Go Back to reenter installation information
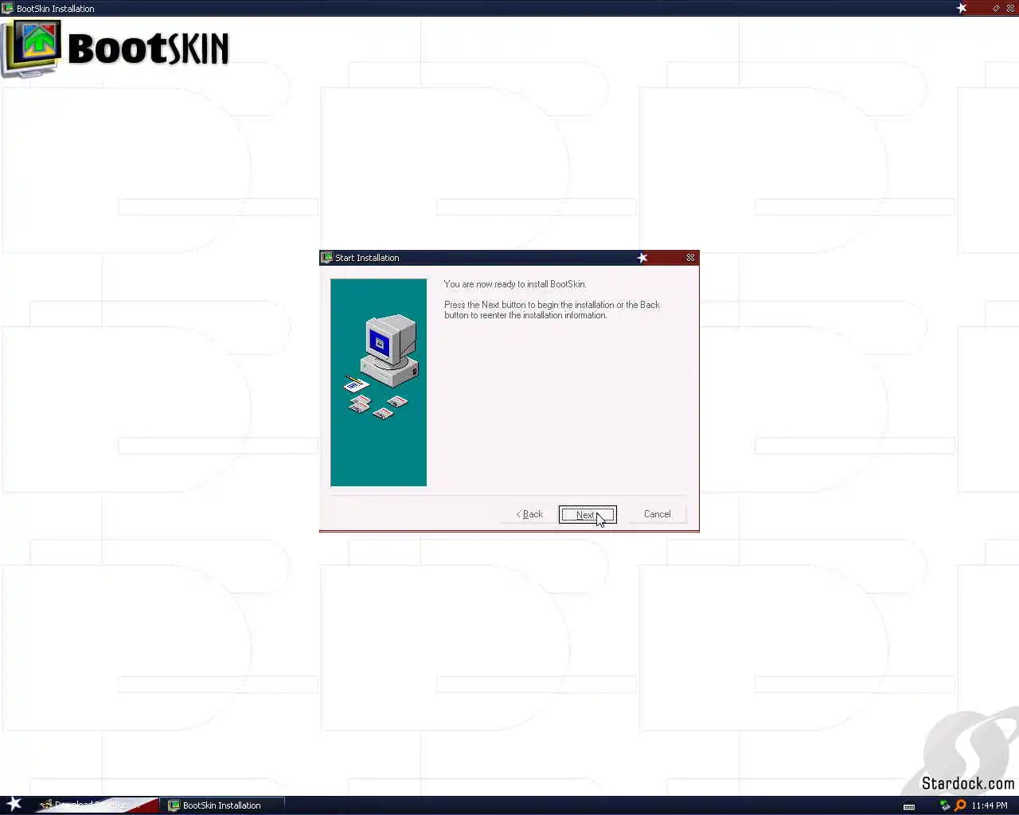Screen dimensions: 1019x815 (x=529, y=514)
